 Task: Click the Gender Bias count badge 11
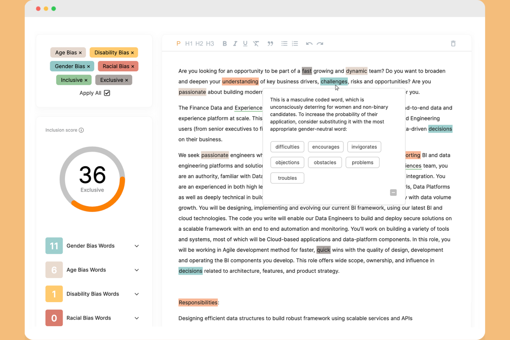54,246
